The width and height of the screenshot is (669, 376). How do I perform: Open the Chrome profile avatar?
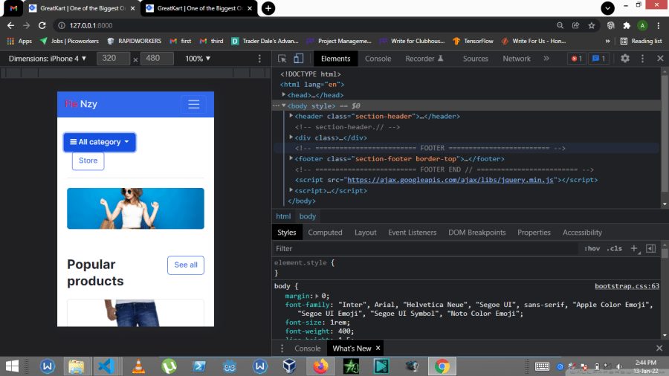(x=642, y=25)
